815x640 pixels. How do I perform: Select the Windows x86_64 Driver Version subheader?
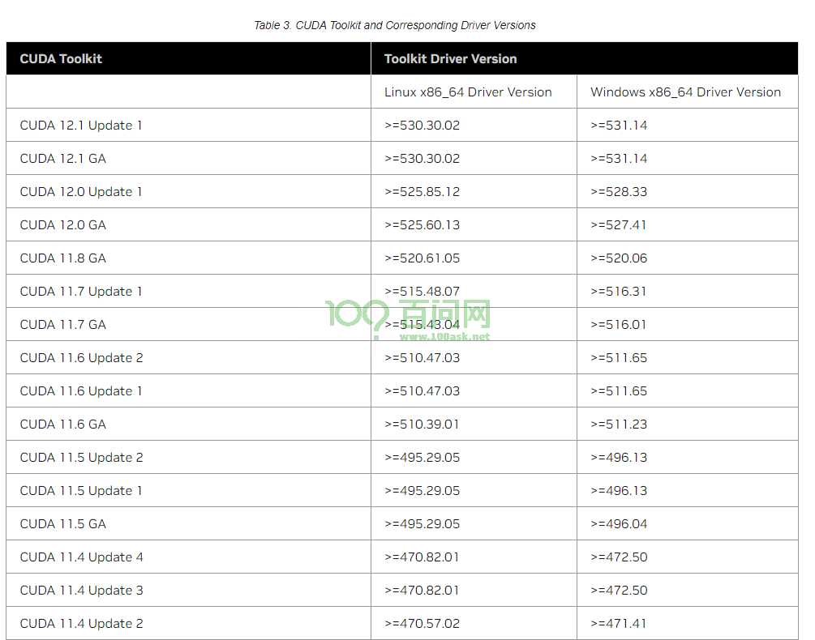click(685, 92)
